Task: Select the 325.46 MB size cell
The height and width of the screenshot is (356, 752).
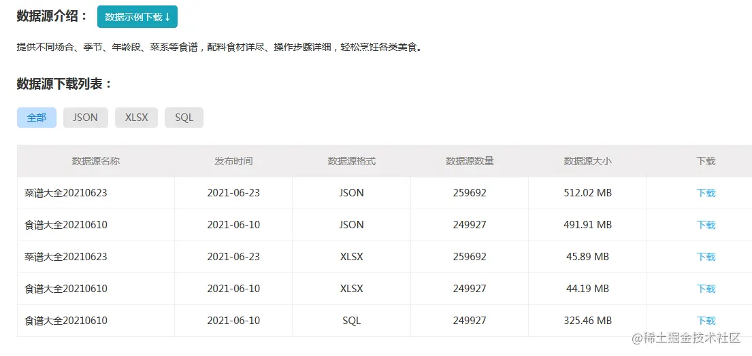Action: pyautogui.click(x=587, y=321)
